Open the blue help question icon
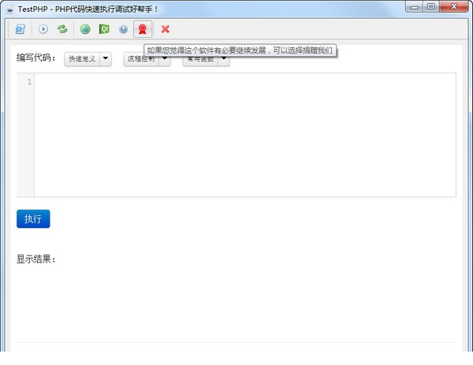 click(124, 29)
